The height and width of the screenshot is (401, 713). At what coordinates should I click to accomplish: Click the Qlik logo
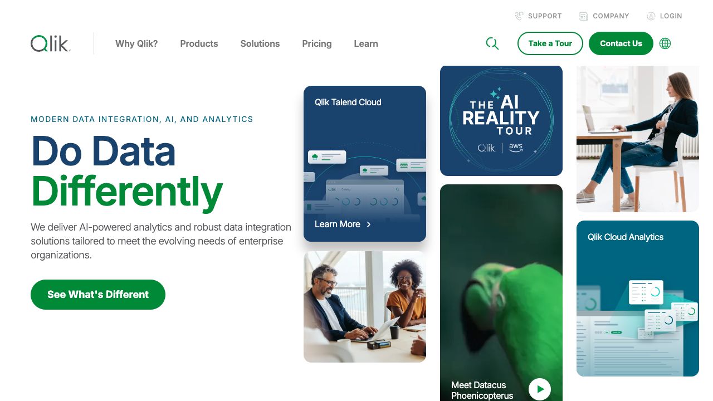click(51, 43)
